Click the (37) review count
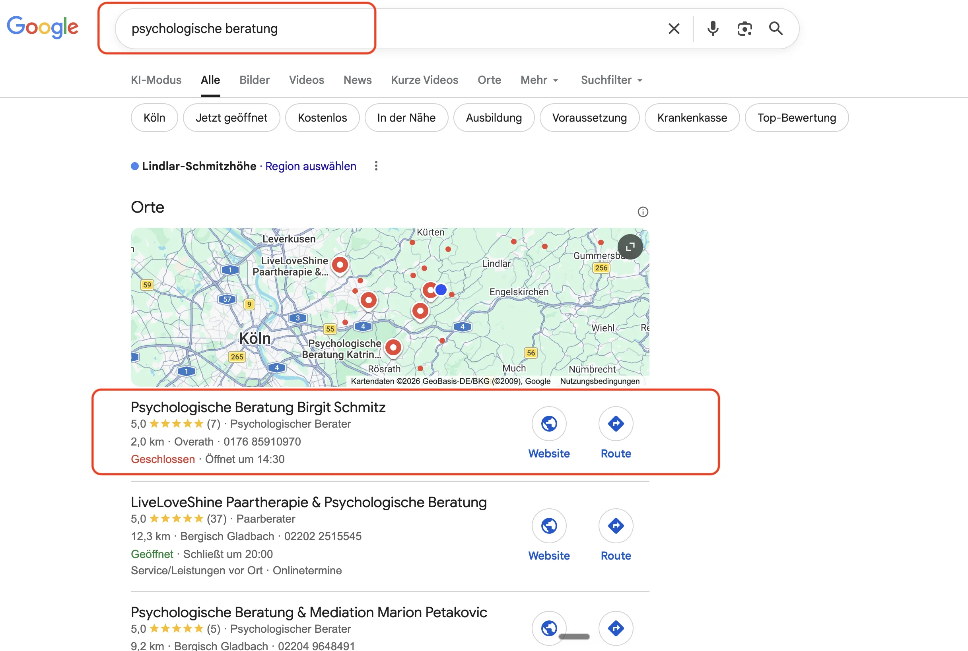This screenshot has height=651, width=968. (216, 519)
